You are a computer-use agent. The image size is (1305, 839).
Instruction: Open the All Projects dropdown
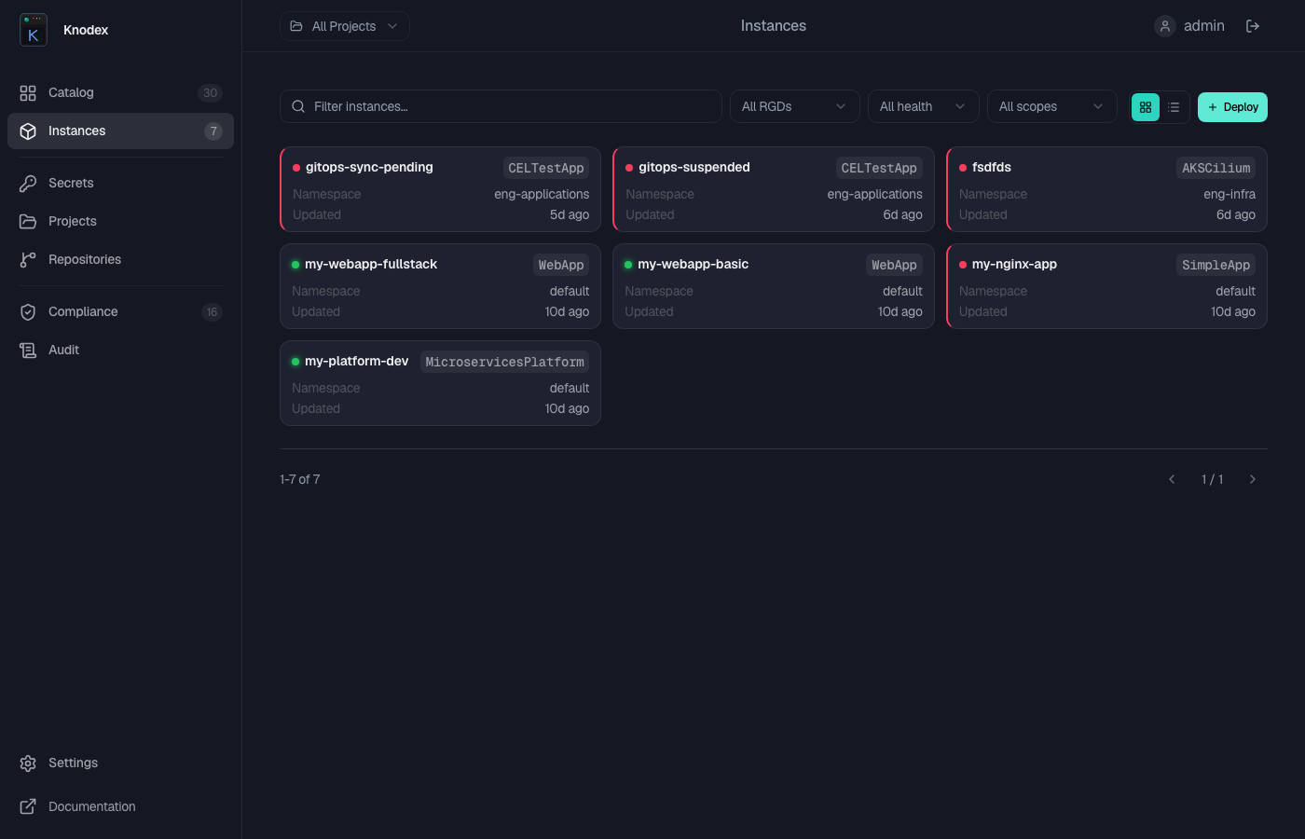pos(344,26)
